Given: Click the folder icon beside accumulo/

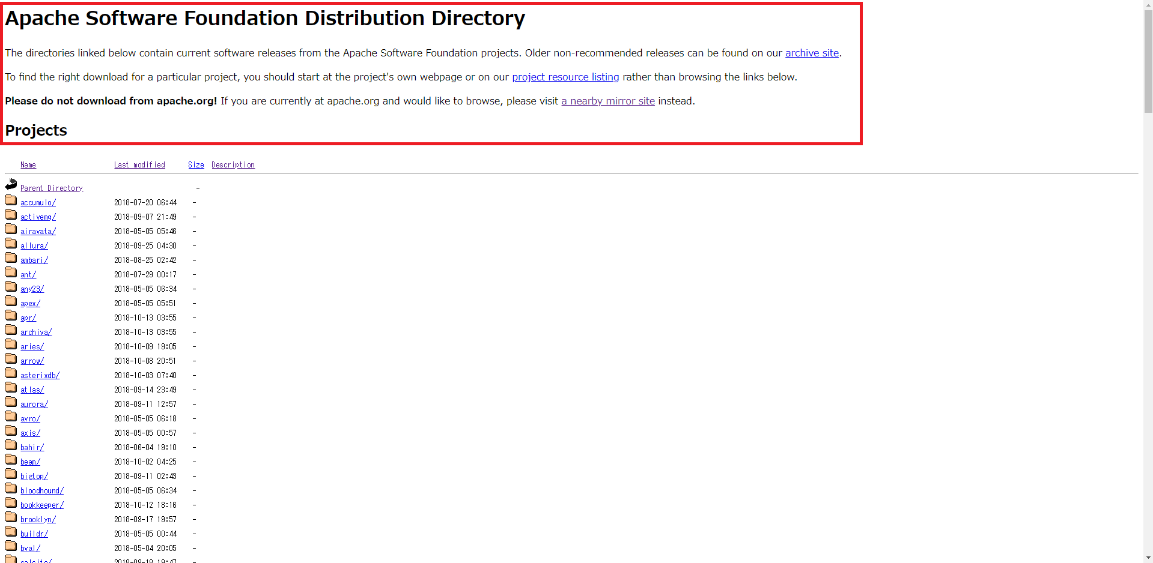Looking at the screenshot, I should coord(11,200).
